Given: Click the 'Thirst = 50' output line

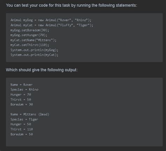Looking at the screenshot, I should (21, 99).
